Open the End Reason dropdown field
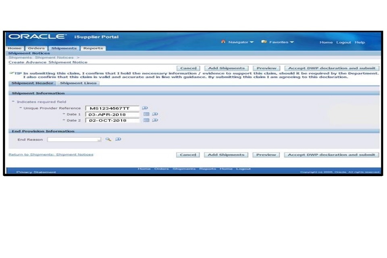 coord(74,140)
